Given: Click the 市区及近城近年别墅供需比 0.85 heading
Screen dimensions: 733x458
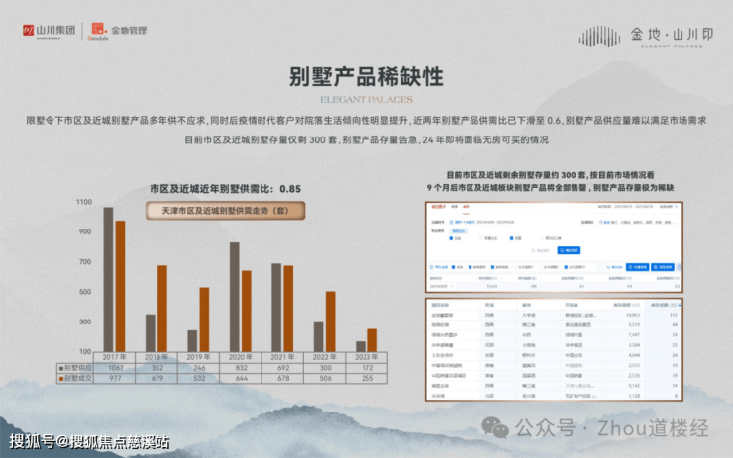Looking at the screenshot, I should [225, 189].
